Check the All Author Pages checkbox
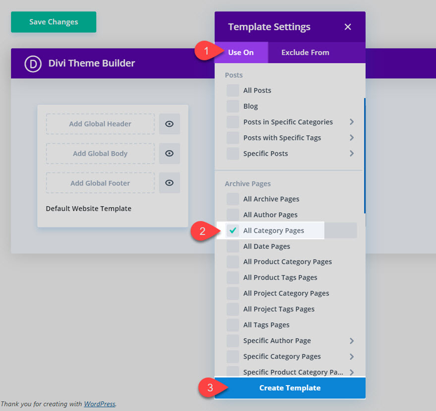436x411 pixels. click(232, 214)
